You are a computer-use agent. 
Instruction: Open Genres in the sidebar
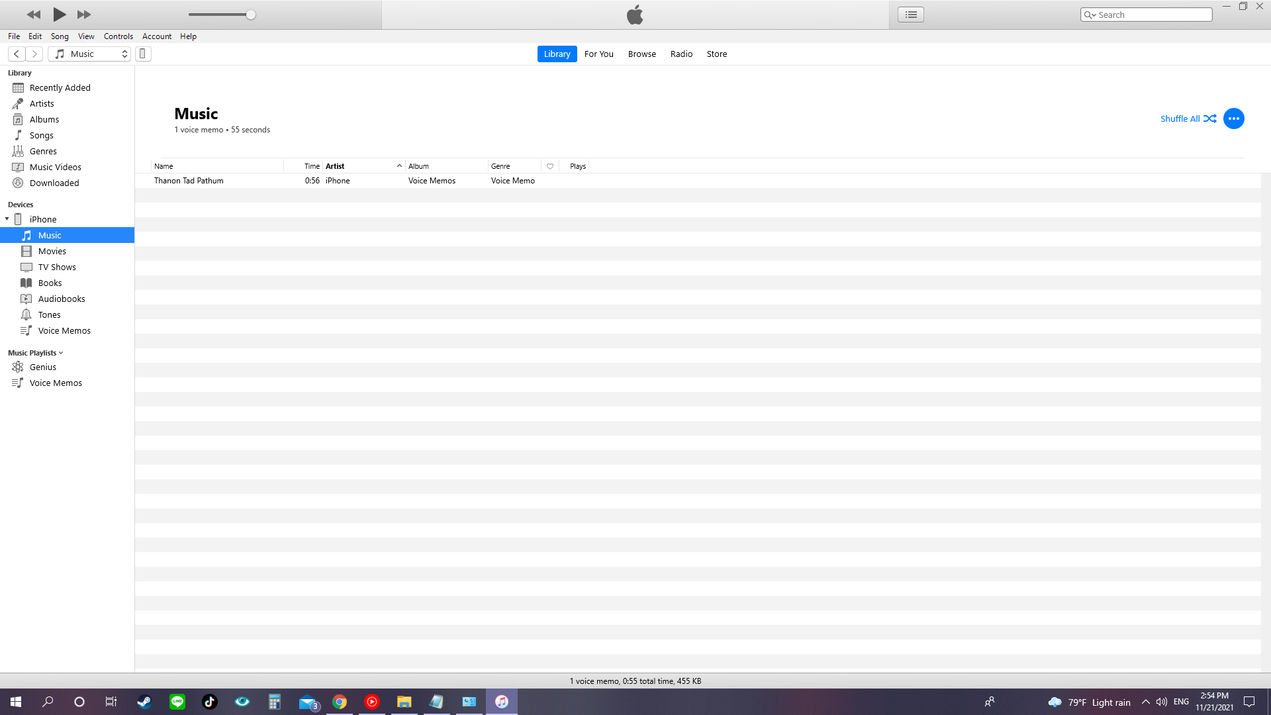click(x=43, y=151)
